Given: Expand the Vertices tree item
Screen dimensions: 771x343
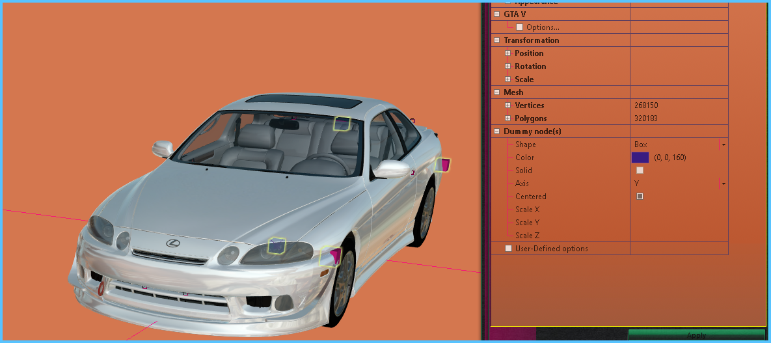Looking at the screenshot, I should click(508, 105).
